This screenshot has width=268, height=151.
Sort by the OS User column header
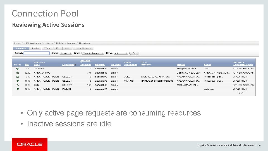click(116, 65)
